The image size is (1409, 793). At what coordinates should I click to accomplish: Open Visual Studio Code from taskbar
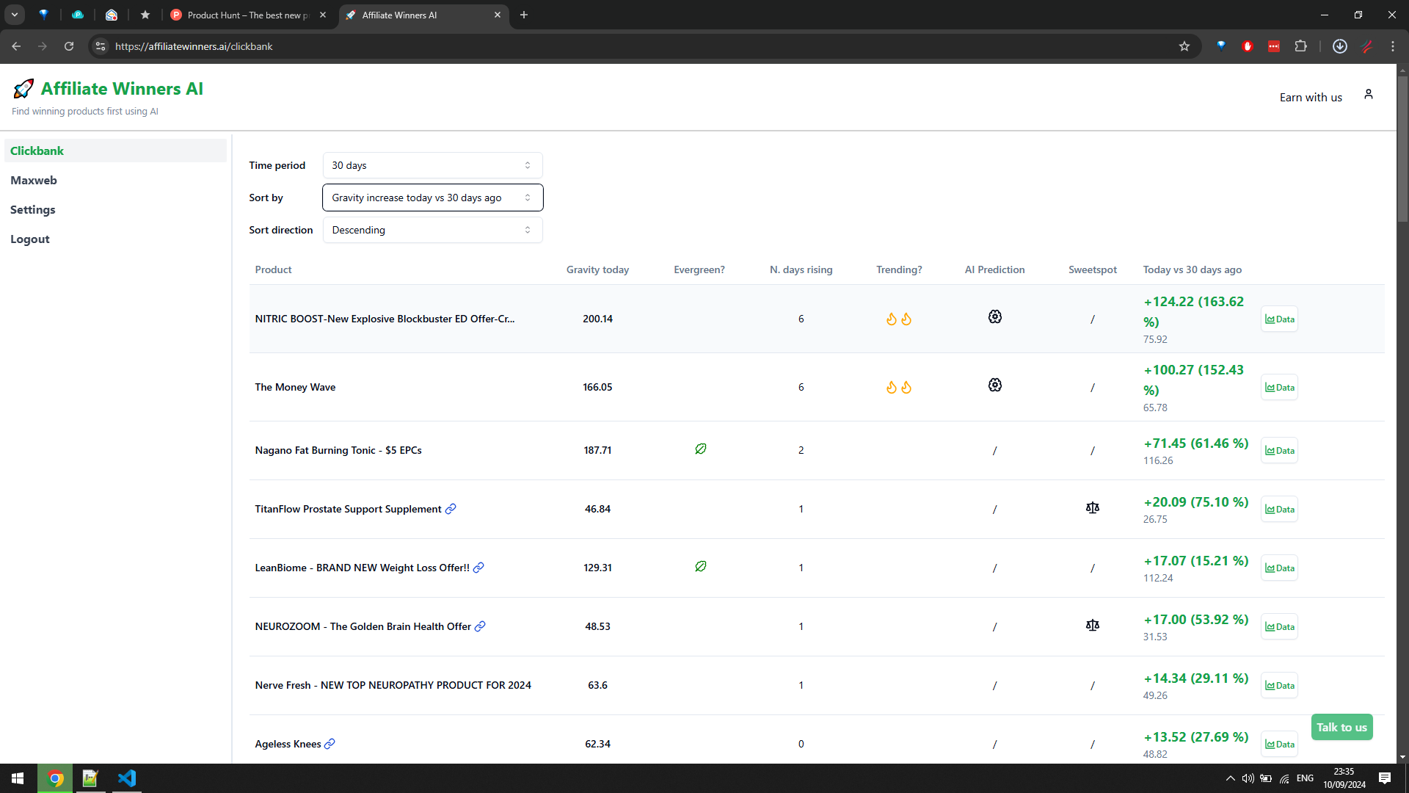point(127,778)
